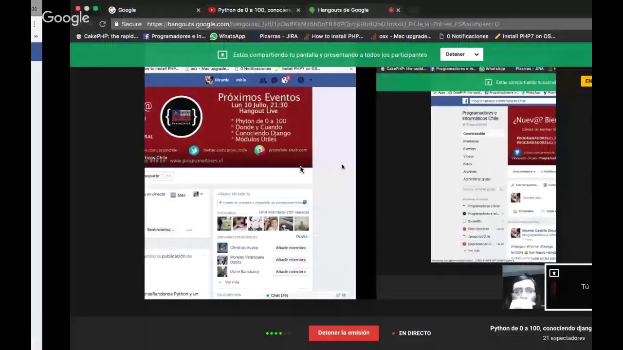The height and width of the screenshot is (350, 623).
Task: Reload the Hangouts page
Action: coord(102,24)
